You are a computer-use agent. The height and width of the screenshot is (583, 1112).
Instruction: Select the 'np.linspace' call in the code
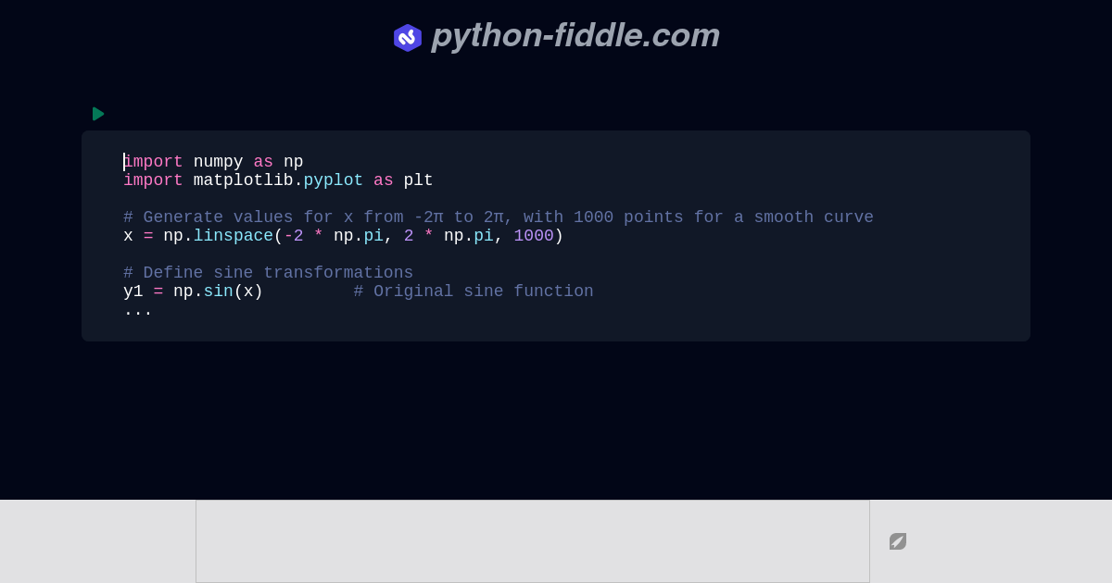click(218, 236)
